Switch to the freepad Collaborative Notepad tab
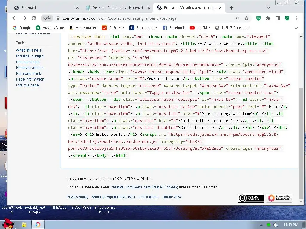306x229 pixels. tap(117, 8)
